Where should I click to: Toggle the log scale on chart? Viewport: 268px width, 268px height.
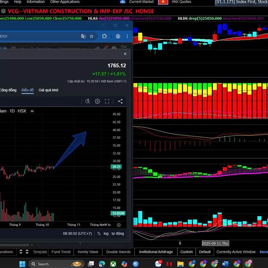106,234
